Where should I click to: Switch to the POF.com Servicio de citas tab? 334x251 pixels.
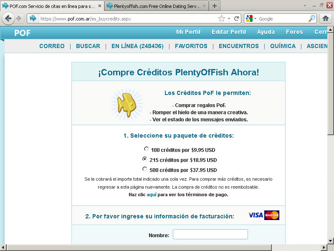pos(52,6)
